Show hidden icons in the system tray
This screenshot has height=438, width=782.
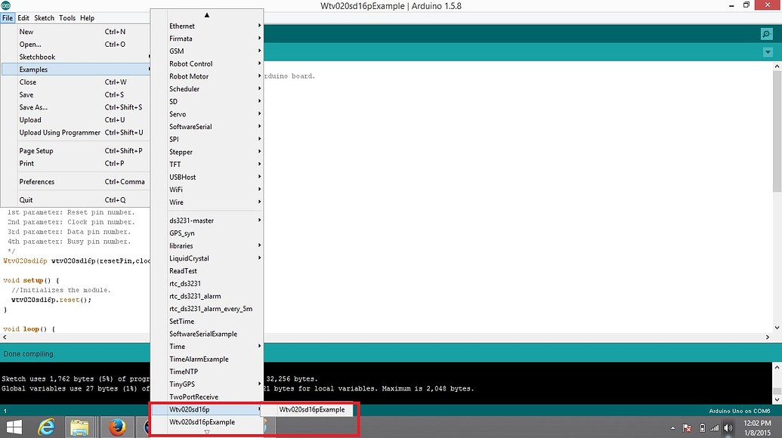point(672,427)
